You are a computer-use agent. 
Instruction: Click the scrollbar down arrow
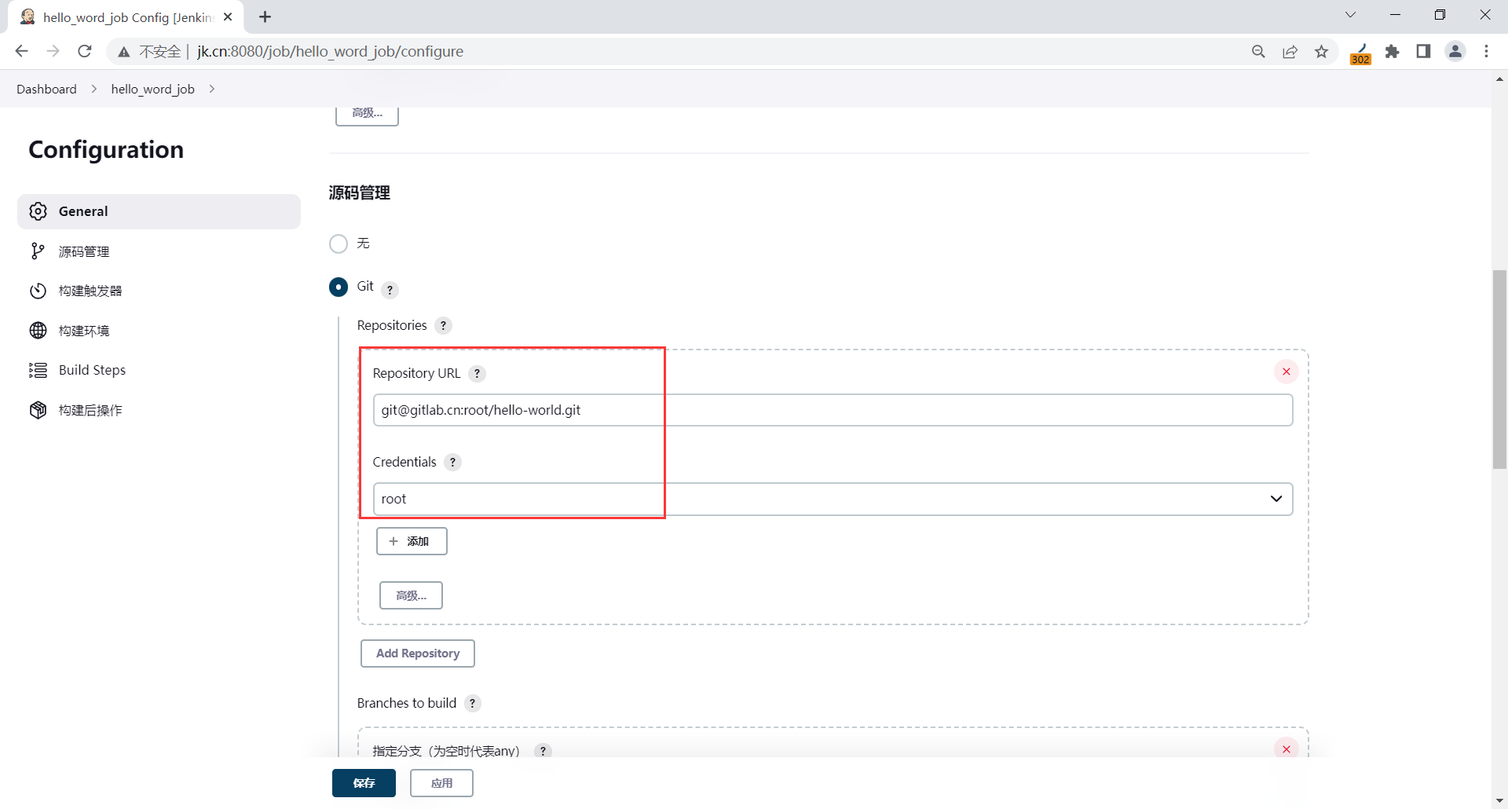point(1499,801)
